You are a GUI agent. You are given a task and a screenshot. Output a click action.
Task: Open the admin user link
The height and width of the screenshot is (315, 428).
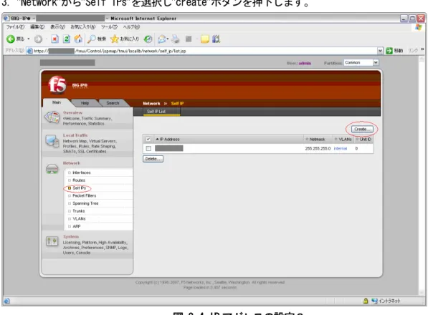pos(305,63)
